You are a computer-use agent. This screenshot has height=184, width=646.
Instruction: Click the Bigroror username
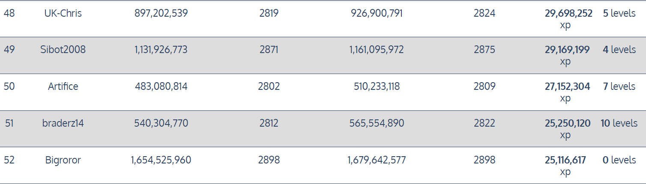pyautogui.click(x=63, y=160)
